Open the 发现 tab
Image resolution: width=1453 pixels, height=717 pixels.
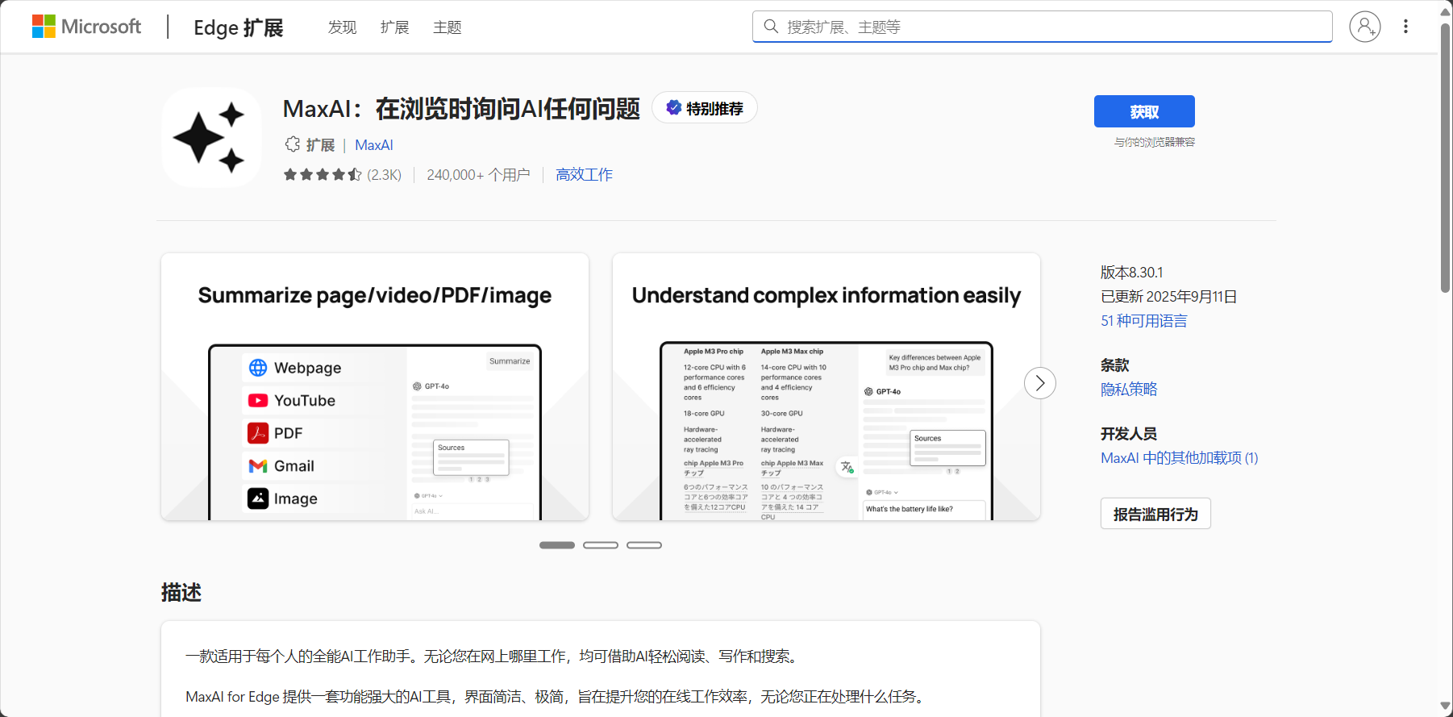coord(342,27)
